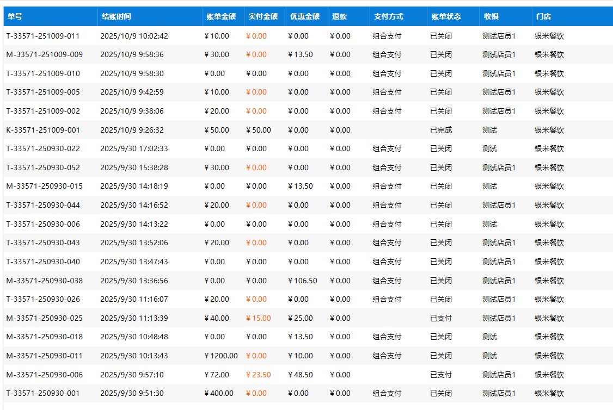Click the 单号 column header
613x410 pixels.
point(15,16)
